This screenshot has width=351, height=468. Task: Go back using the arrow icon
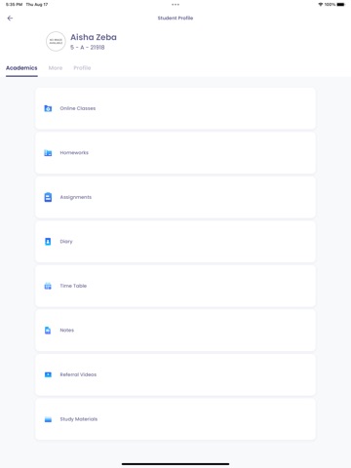pyautogui.click(x=10, y=19)
